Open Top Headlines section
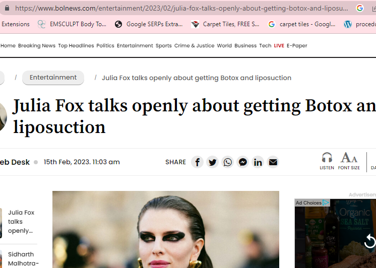The width and height of the screenshot is (376, 268). click(x=76, y=45)
